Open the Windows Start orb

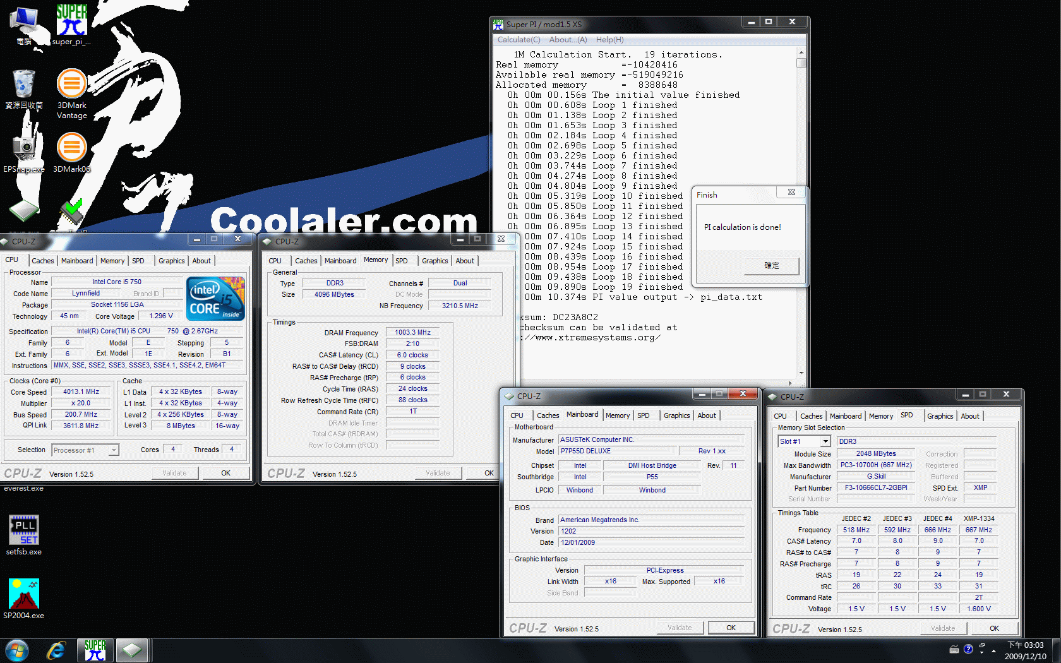click(17, 650)
